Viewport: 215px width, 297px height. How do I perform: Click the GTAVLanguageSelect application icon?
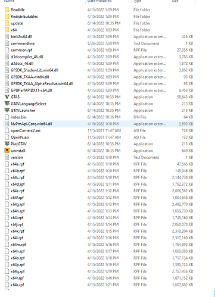point(7,104)
